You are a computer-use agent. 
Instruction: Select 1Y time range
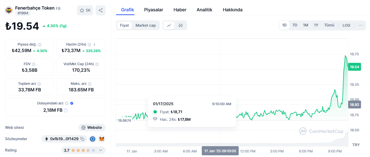(316, 25)
